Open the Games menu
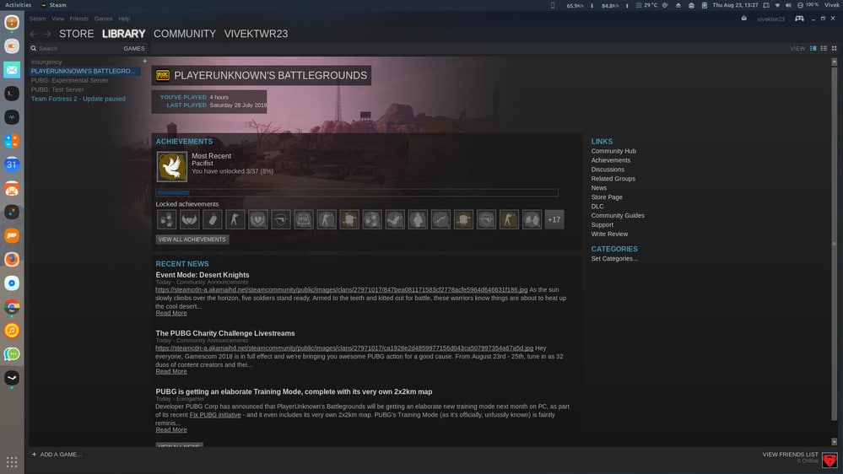Screen dimensions: 843x474 pos(103,19)
